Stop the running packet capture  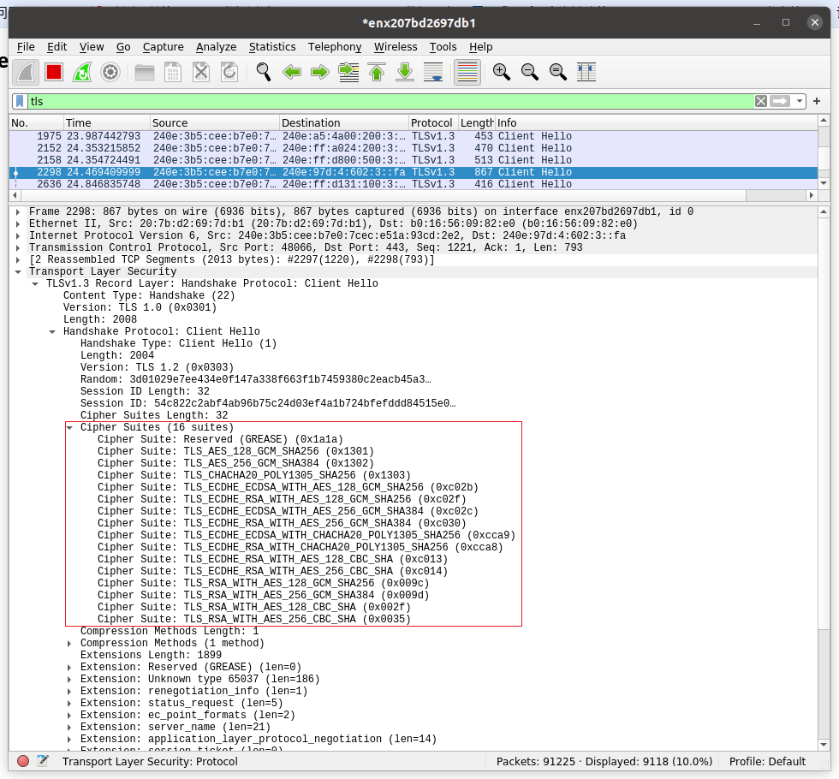54,73
